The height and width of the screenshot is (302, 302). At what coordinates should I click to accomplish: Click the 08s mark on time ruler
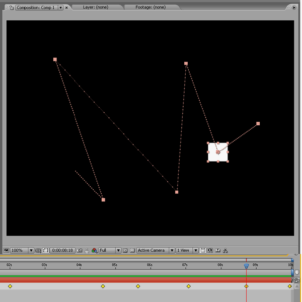coord(220,265)
